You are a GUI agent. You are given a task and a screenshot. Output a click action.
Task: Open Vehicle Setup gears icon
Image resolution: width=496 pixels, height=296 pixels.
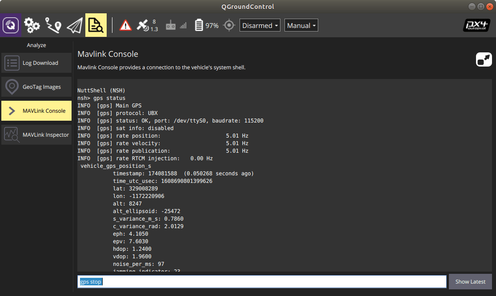[32, 25]
